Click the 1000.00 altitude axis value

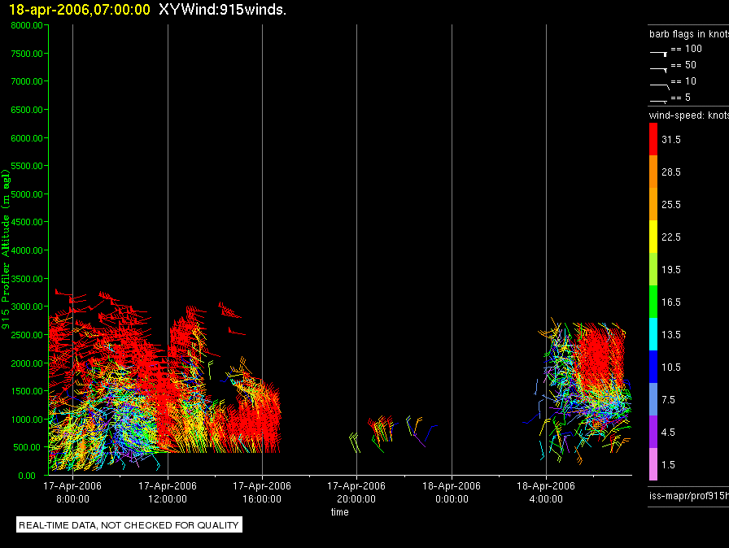[27, 420]
